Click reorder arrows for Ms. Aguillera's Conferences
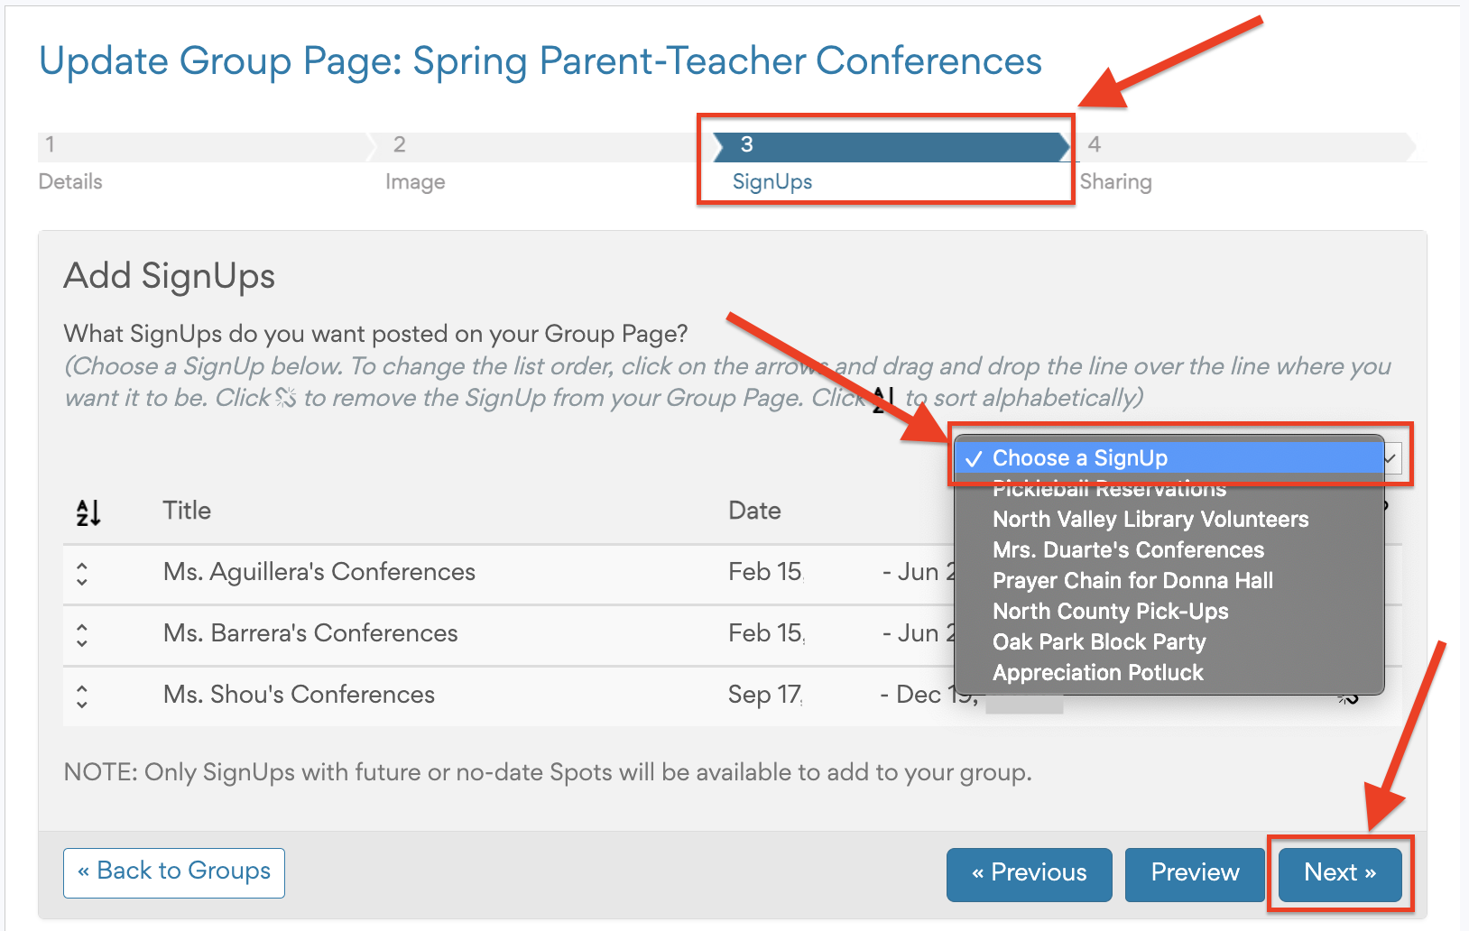 (82, 574)
